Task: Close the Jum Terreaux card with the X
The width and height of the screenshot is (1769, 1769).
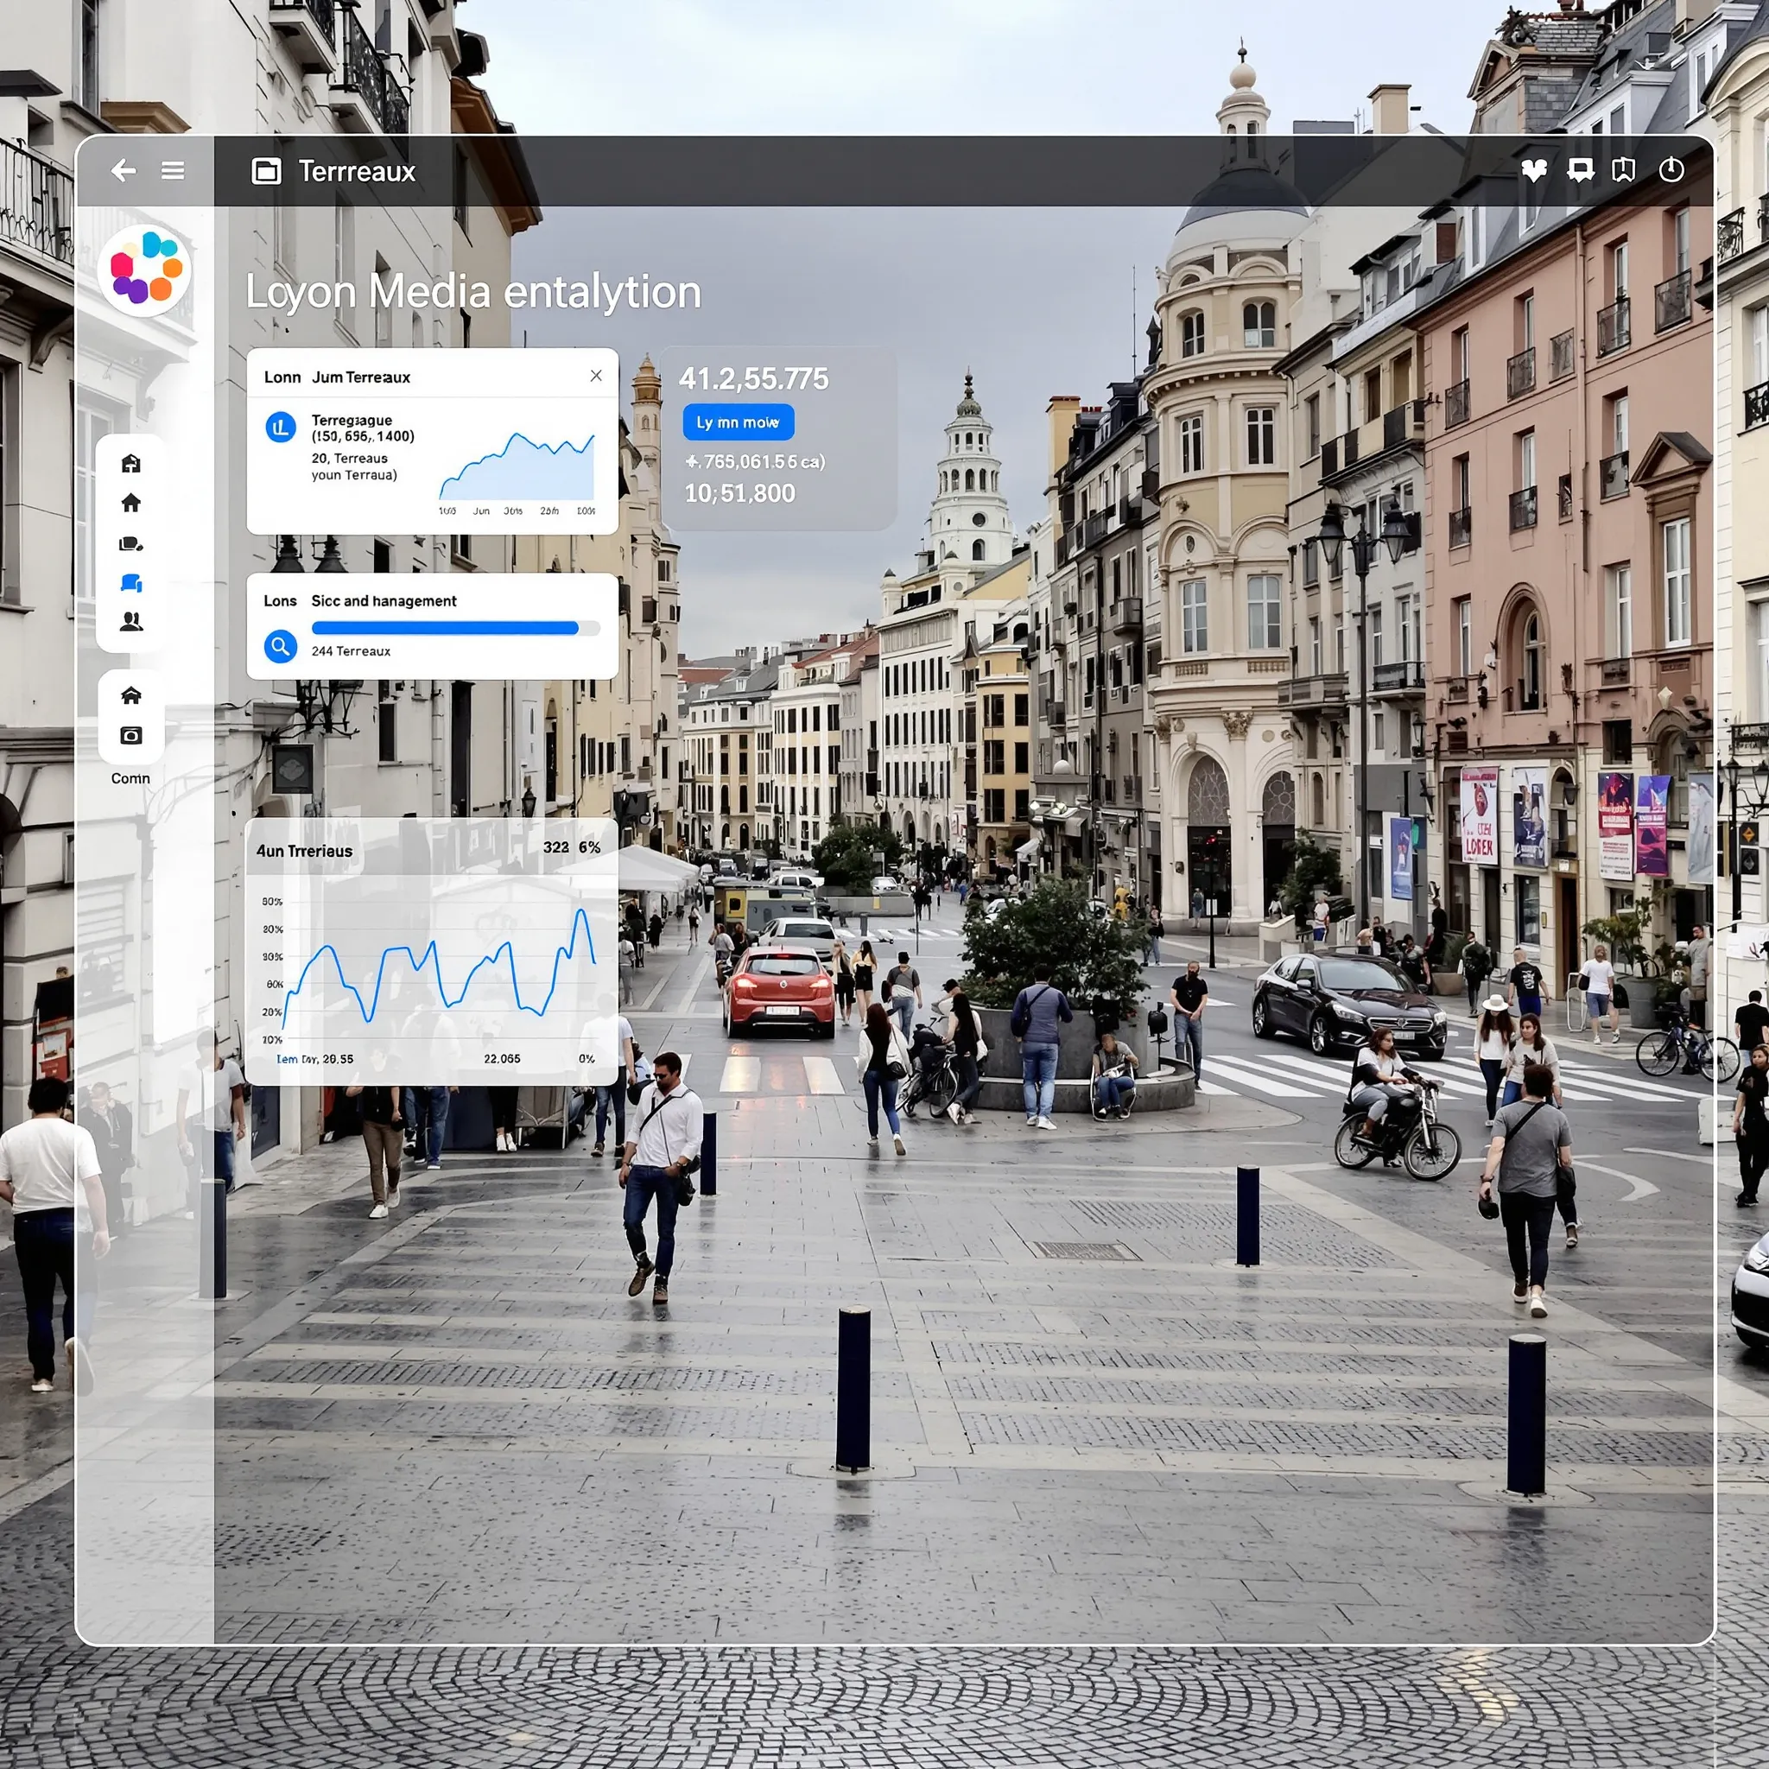Action: pyautogui.click(x=596, y=376)
